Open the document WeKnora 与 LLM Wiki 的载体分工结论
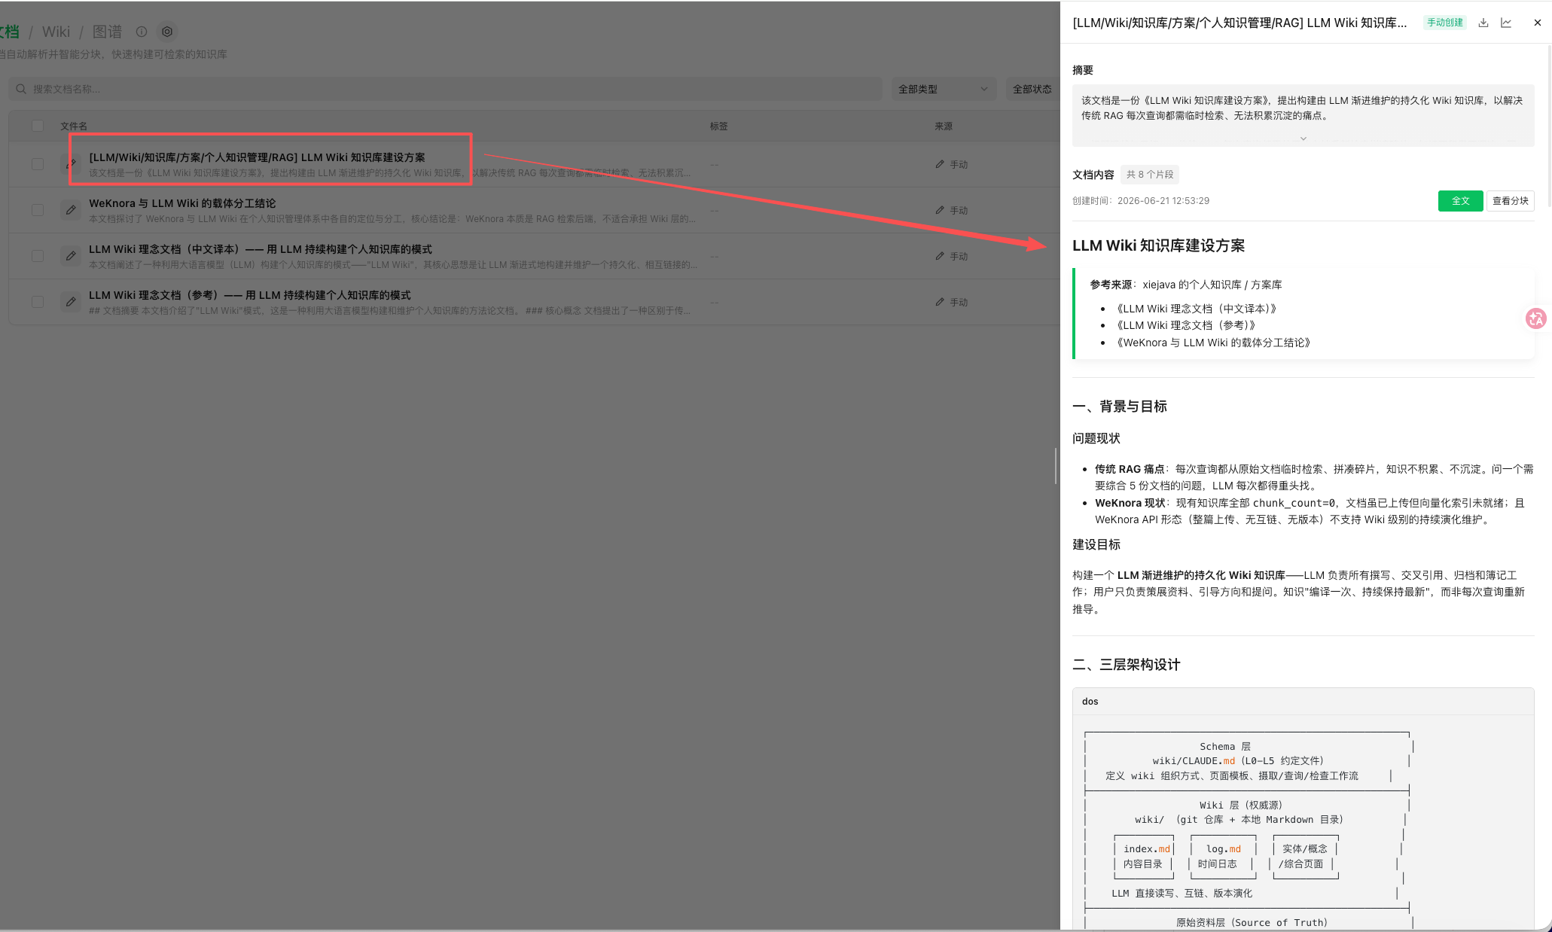 pyautogui.click(x=182, y=203)
